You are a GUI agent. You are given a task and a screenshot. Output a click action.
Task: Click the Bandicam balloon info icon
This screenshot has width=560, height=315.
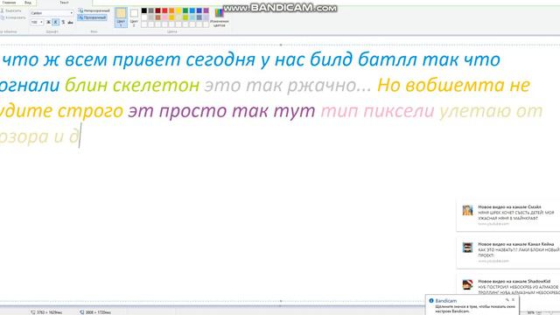431,301
